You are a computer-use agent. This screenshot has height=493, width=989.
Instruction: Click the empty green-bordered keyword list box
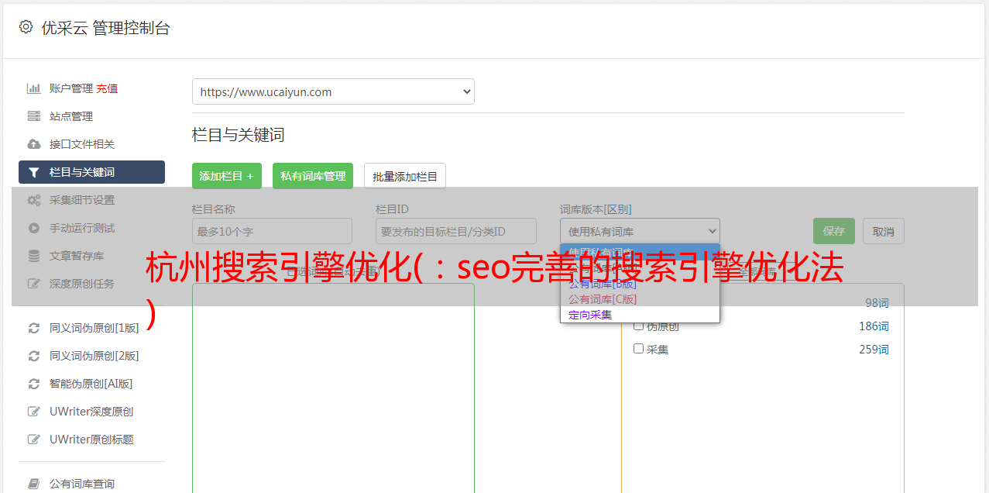(333, 388)
